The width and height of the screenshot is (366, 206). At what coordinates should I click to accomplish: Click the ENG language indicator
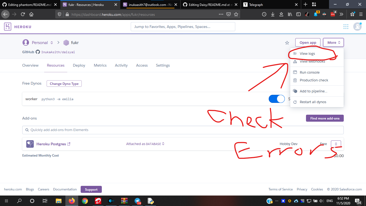coord(330,201)
